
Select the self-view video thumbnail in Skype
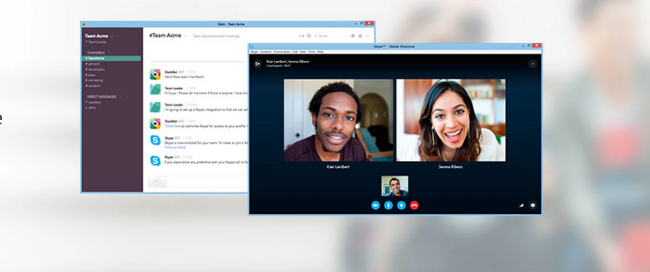coord(395,186)
